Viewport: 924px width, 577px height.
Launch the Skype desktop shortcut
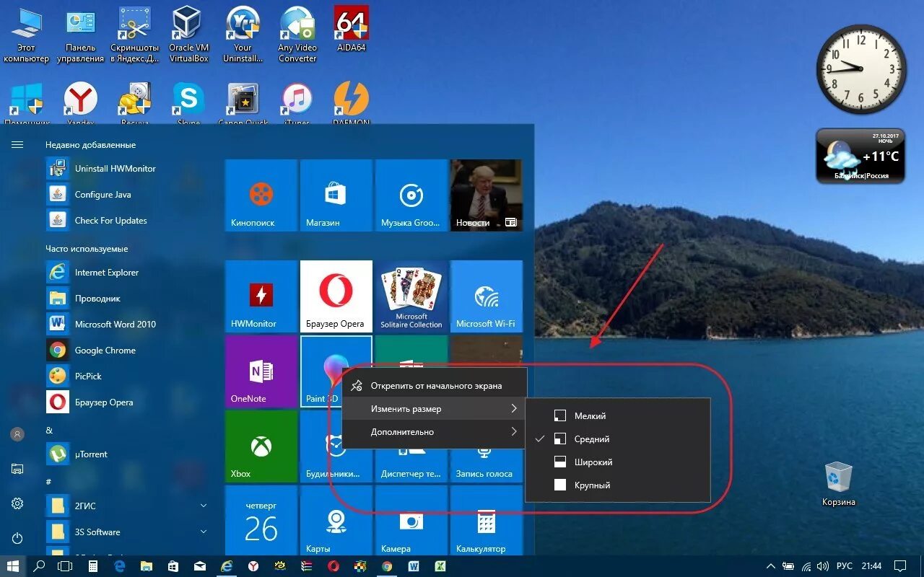188,103
